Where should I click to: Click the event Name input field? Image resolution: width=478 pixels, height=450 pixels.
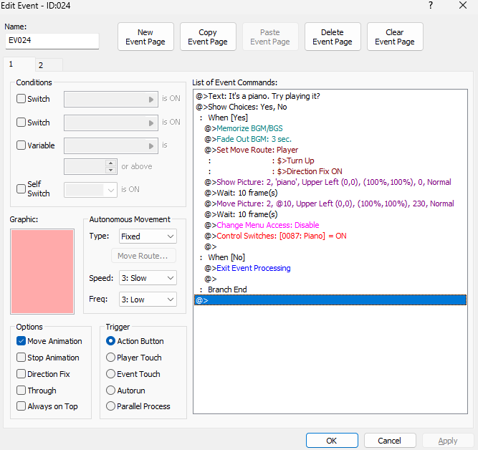coord(52,41)
